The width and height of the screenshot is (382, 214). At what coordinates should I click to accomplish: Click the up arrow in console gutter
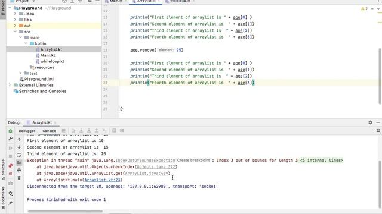tap(19, 140)
